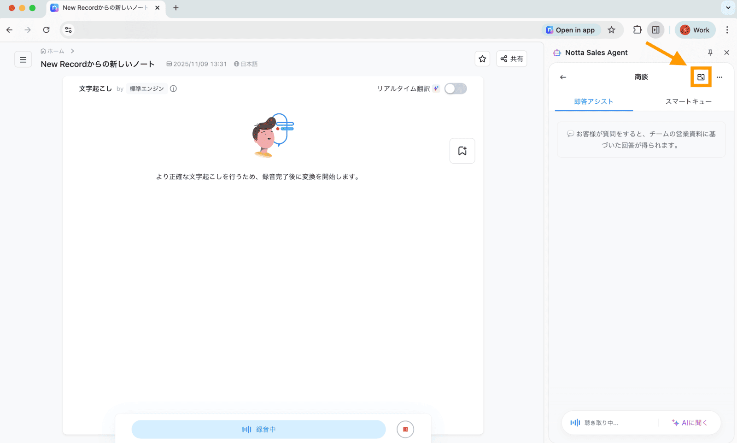Click the AIに聞く button

click(x=690, y=423)
